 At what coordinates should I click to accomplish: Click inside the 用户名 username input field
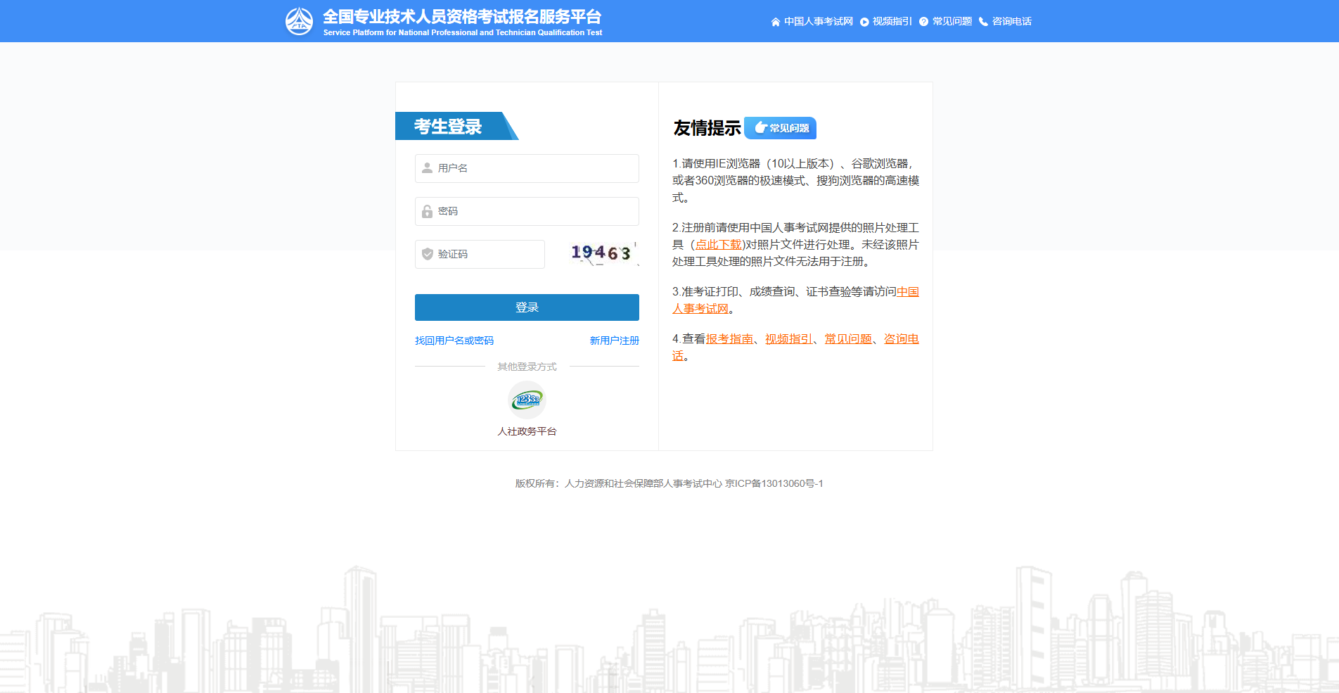point(526,168)
